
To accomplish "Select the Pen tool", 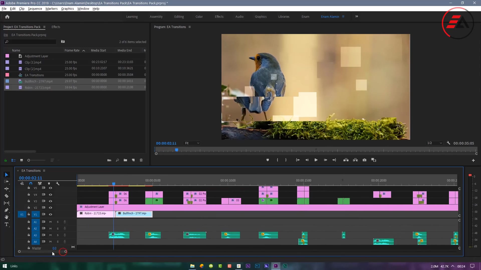I will click(x=7, y=210).
